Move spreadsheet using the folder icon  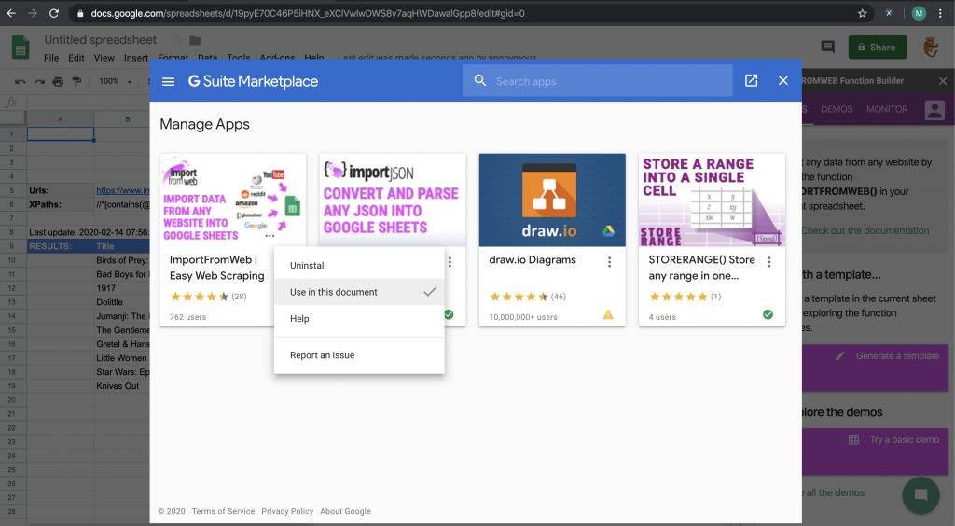(195, 40)
